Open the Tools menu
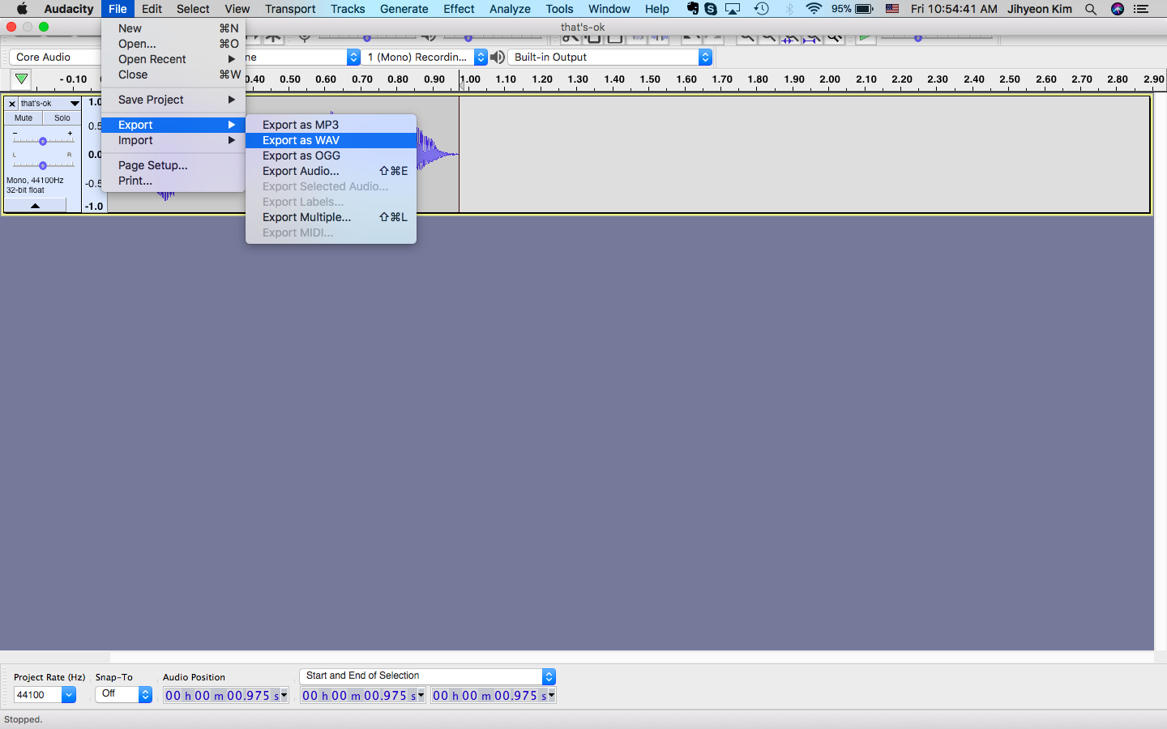This screenshot has width=1167, height=729. (559, 9)
